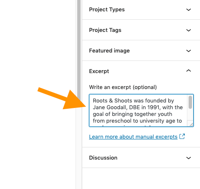Select the Project Tags heading
The width and height of the screenshot is (200, 189).
tap(105, 30)
